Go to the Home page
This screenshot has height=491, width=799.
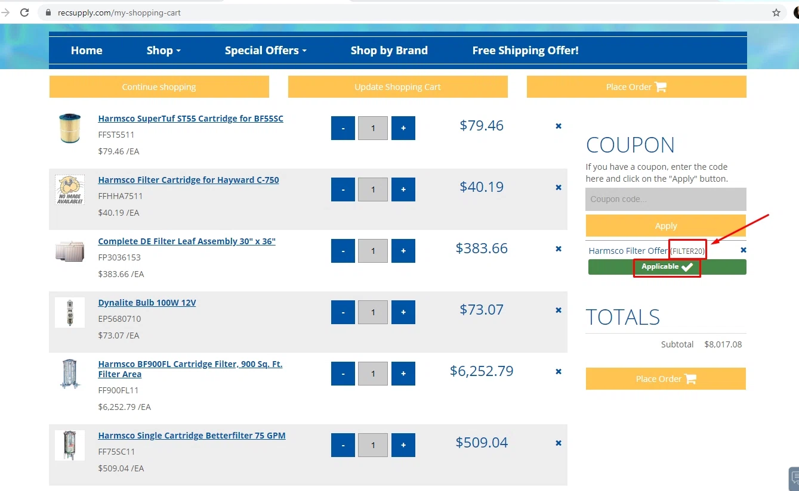87,51
